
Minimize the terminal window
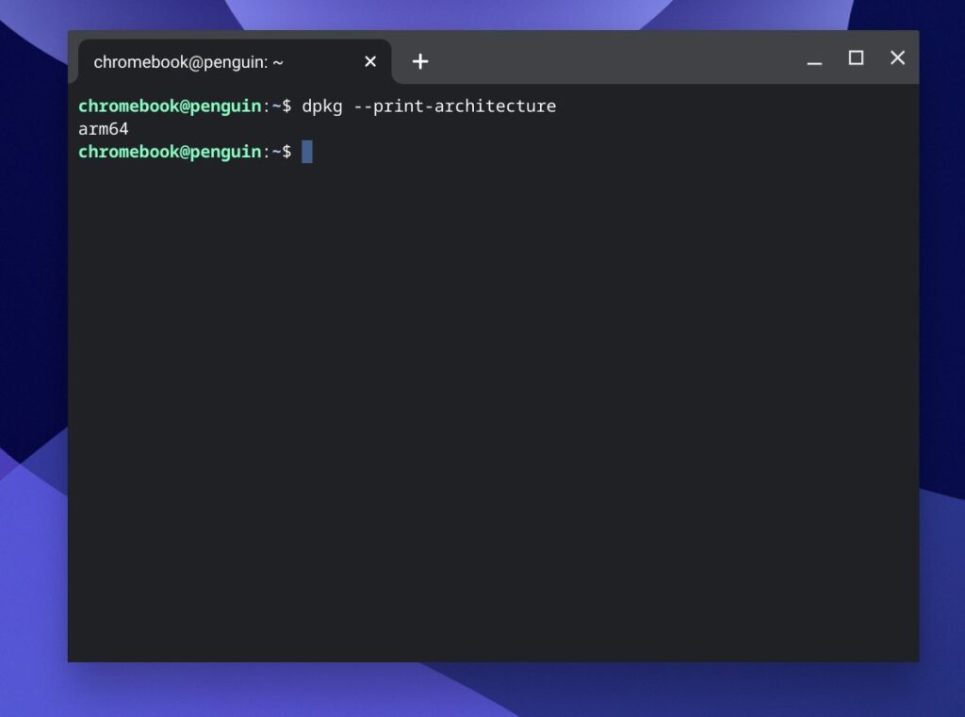[813, 57]
